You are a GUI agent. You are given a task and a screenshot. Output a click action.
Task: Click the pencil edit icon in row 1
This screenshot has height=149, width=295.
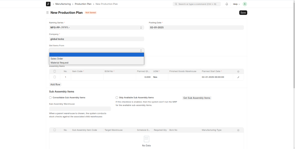point(238,77)
